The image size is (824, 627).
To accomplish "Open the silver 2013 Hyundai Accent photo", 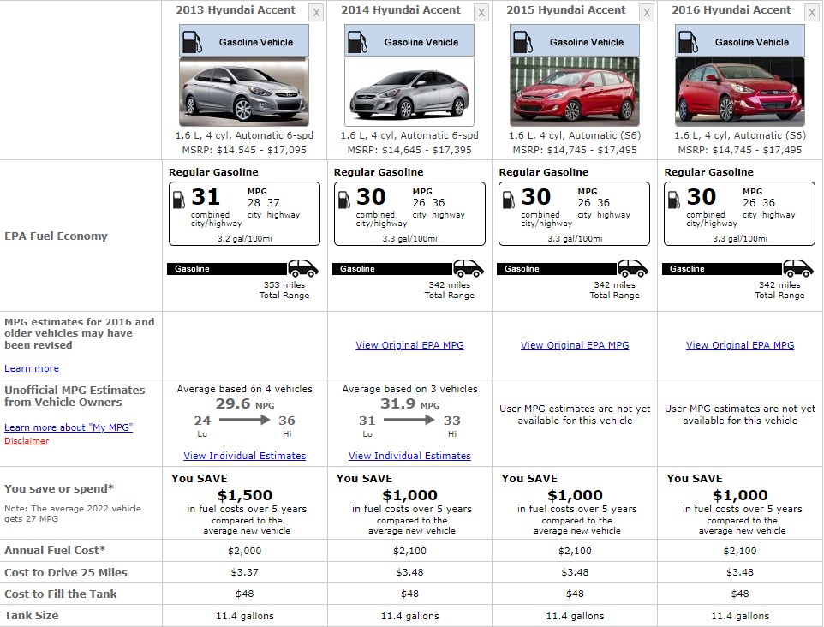I will pyautogui.click(x=244, y=92).
